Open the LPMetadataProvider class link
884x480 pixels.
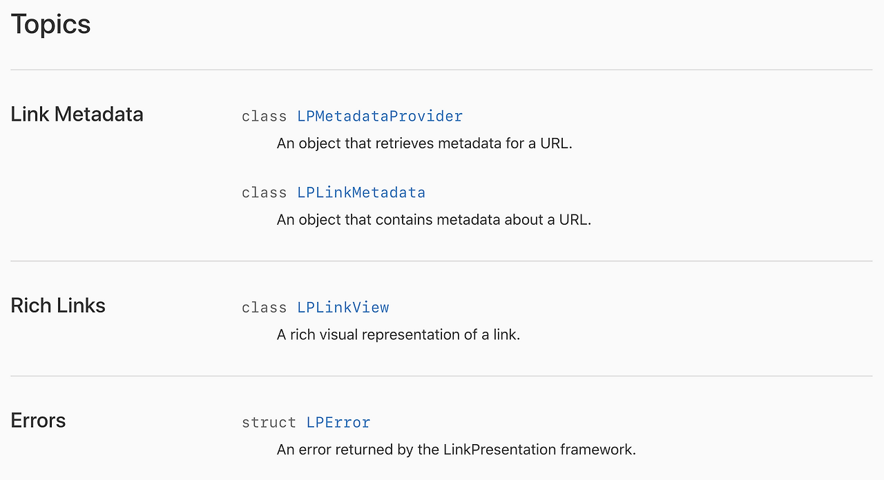pos(380,116)
